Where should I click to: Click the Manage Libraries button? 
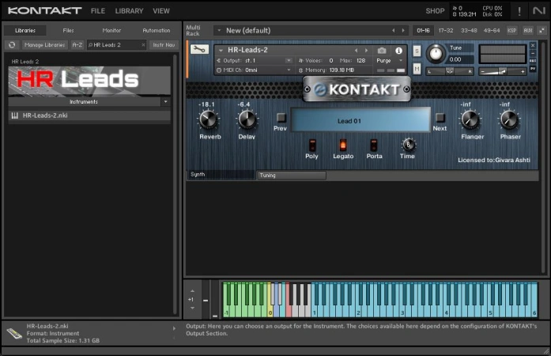(44, 45)
